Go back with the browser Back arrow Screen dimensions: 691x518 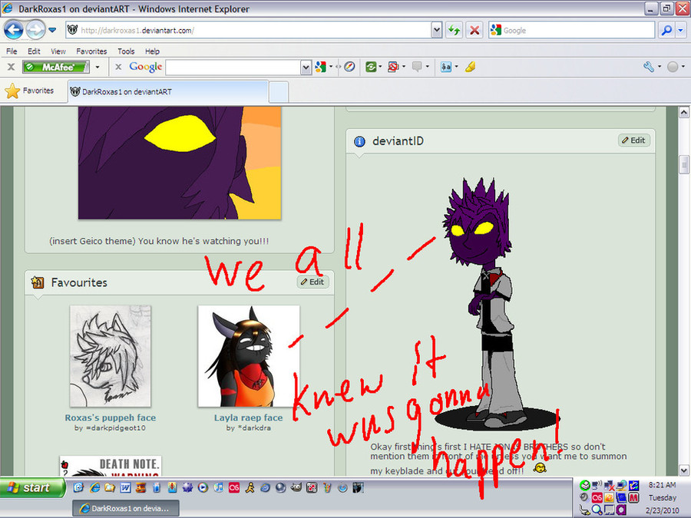[13, 30]
